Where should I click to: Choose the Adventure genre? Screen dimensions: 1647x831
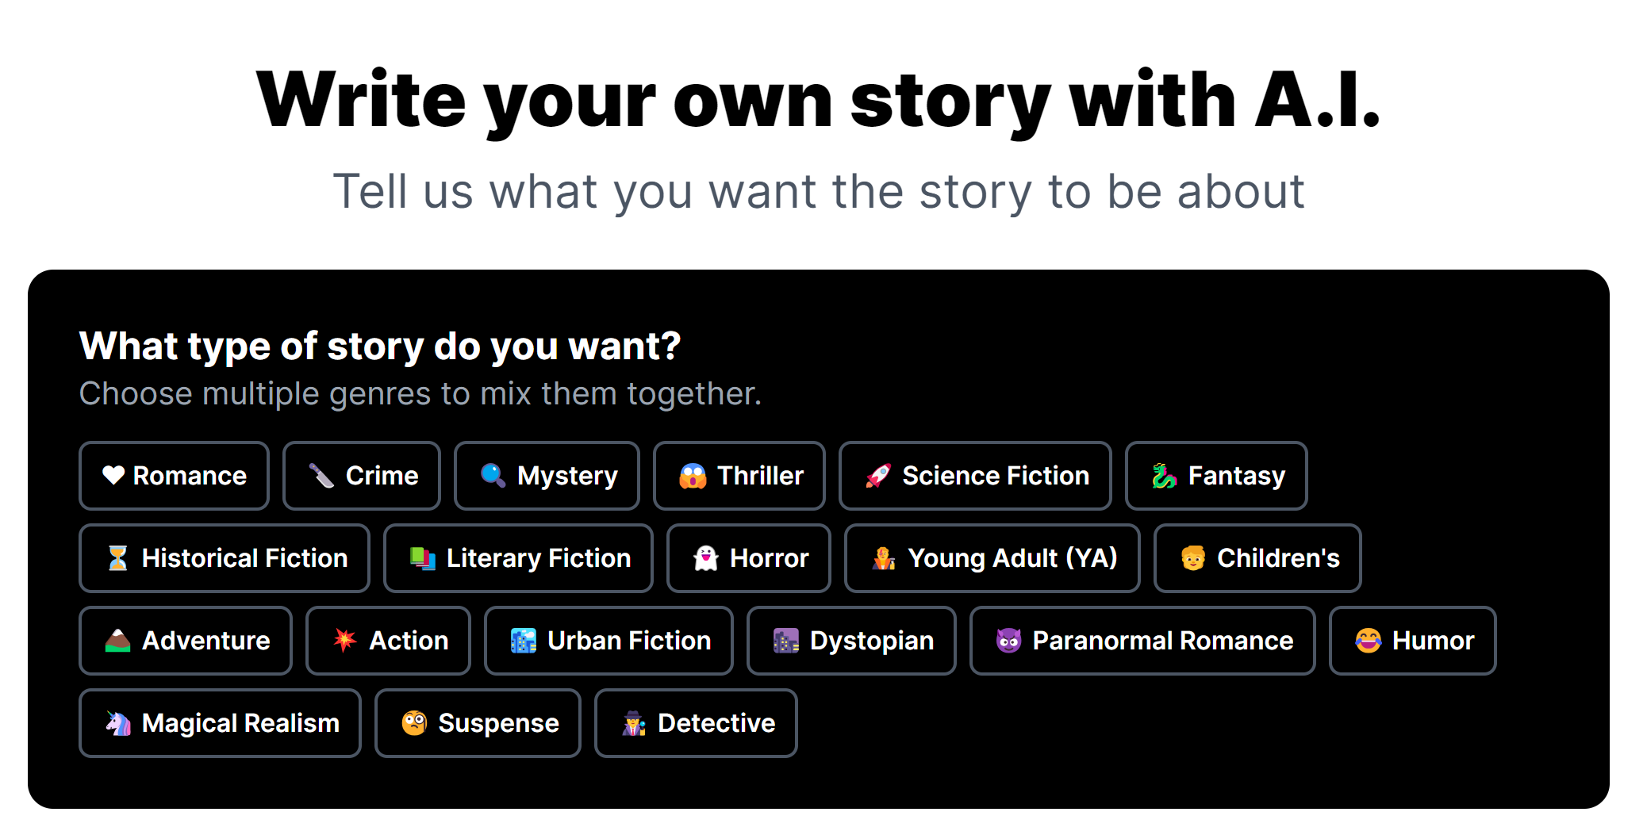(185, 641)
